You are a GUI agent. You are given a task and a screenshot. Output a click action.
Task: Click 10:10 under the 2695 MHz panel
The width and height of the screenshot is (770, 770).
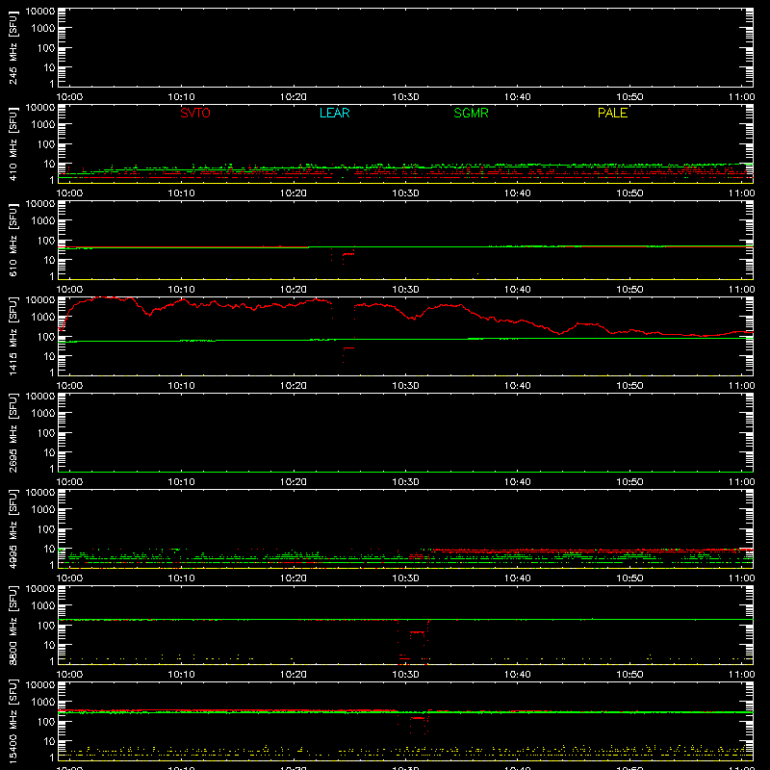(x=182, y=482)
